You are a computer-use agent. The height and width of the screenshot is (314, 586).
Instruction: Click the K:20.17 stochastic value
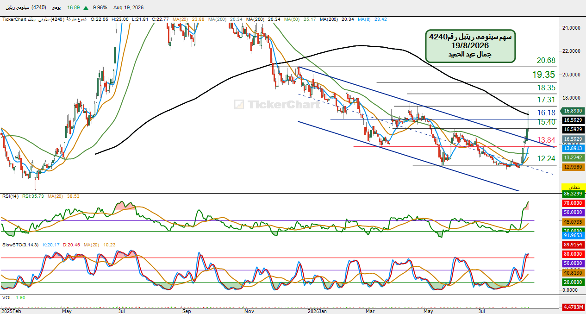pyautogui.click(x=51, y=245)
